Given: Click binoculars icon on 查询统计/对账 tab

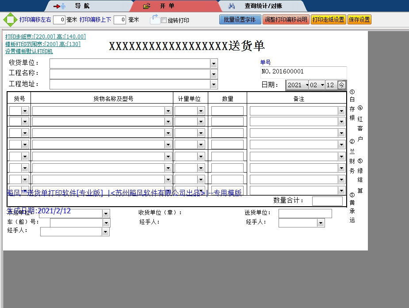Looking at the screenshot, I should [232, 6].
